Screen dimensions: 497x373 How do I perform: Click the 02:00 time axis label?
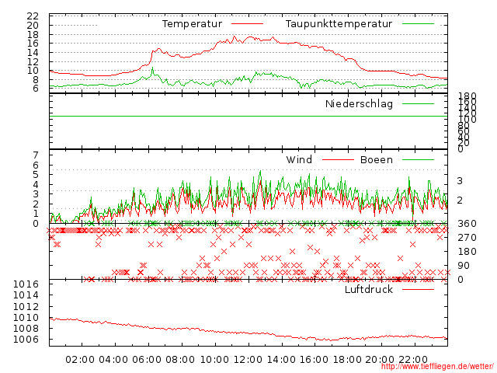pyautogui.click(x=80, y=360)
